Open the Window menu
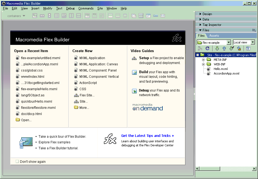Screen dimensions: 258x179 (112, 8)
